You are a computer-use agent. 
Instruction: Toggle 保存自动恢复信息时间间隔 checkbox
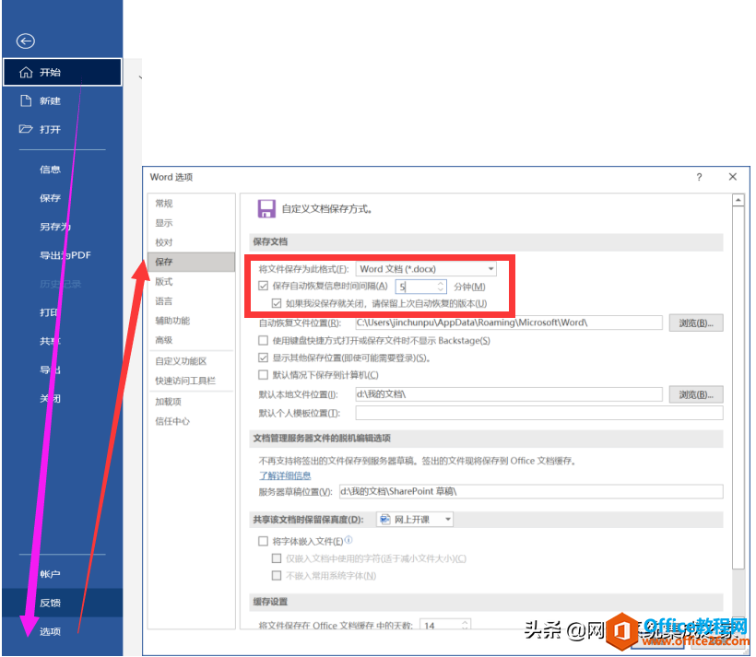click(x=264, y=286)
